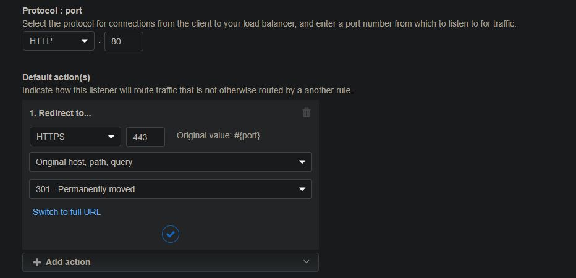576x278 pixels.
Task: Confirm the redirect with the blue checkmark
Action: (171, 234)
